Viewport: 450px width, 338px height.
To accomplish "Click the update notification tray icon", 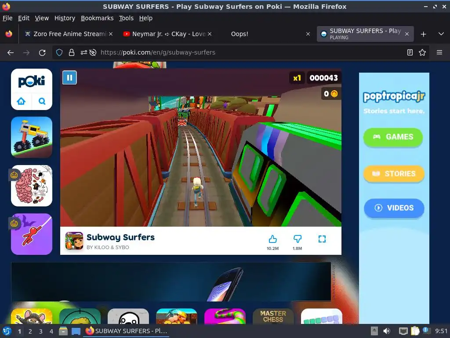I will point(426,331).
